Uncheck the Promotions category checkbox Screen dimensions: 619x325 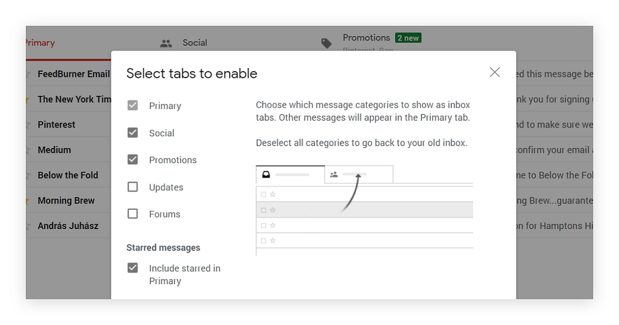click(132, 160)
